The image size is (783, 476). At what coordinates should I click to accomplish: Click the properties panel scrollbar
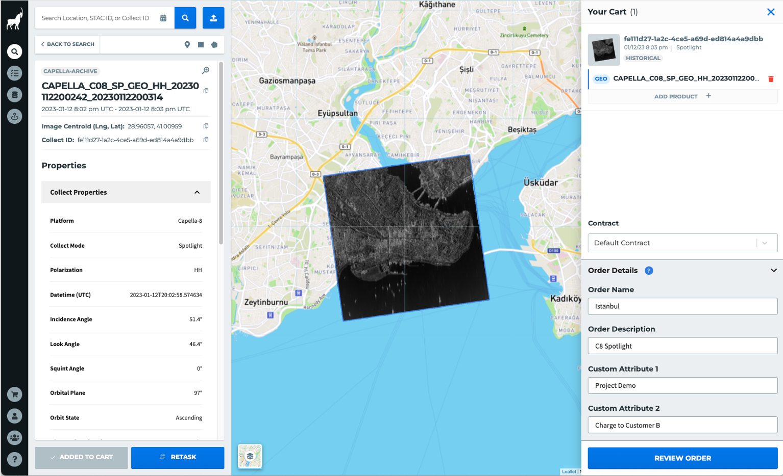(x=221, y=153)
